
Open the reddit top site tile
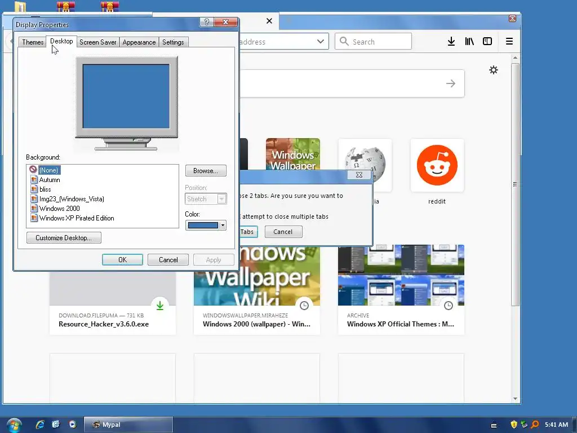point(437,165)
